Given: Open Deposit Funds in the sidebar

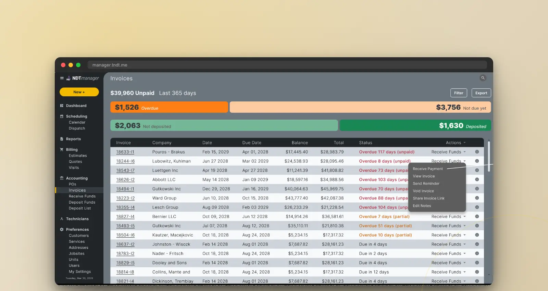Looking at the screenshot, I should coord(82,202).
